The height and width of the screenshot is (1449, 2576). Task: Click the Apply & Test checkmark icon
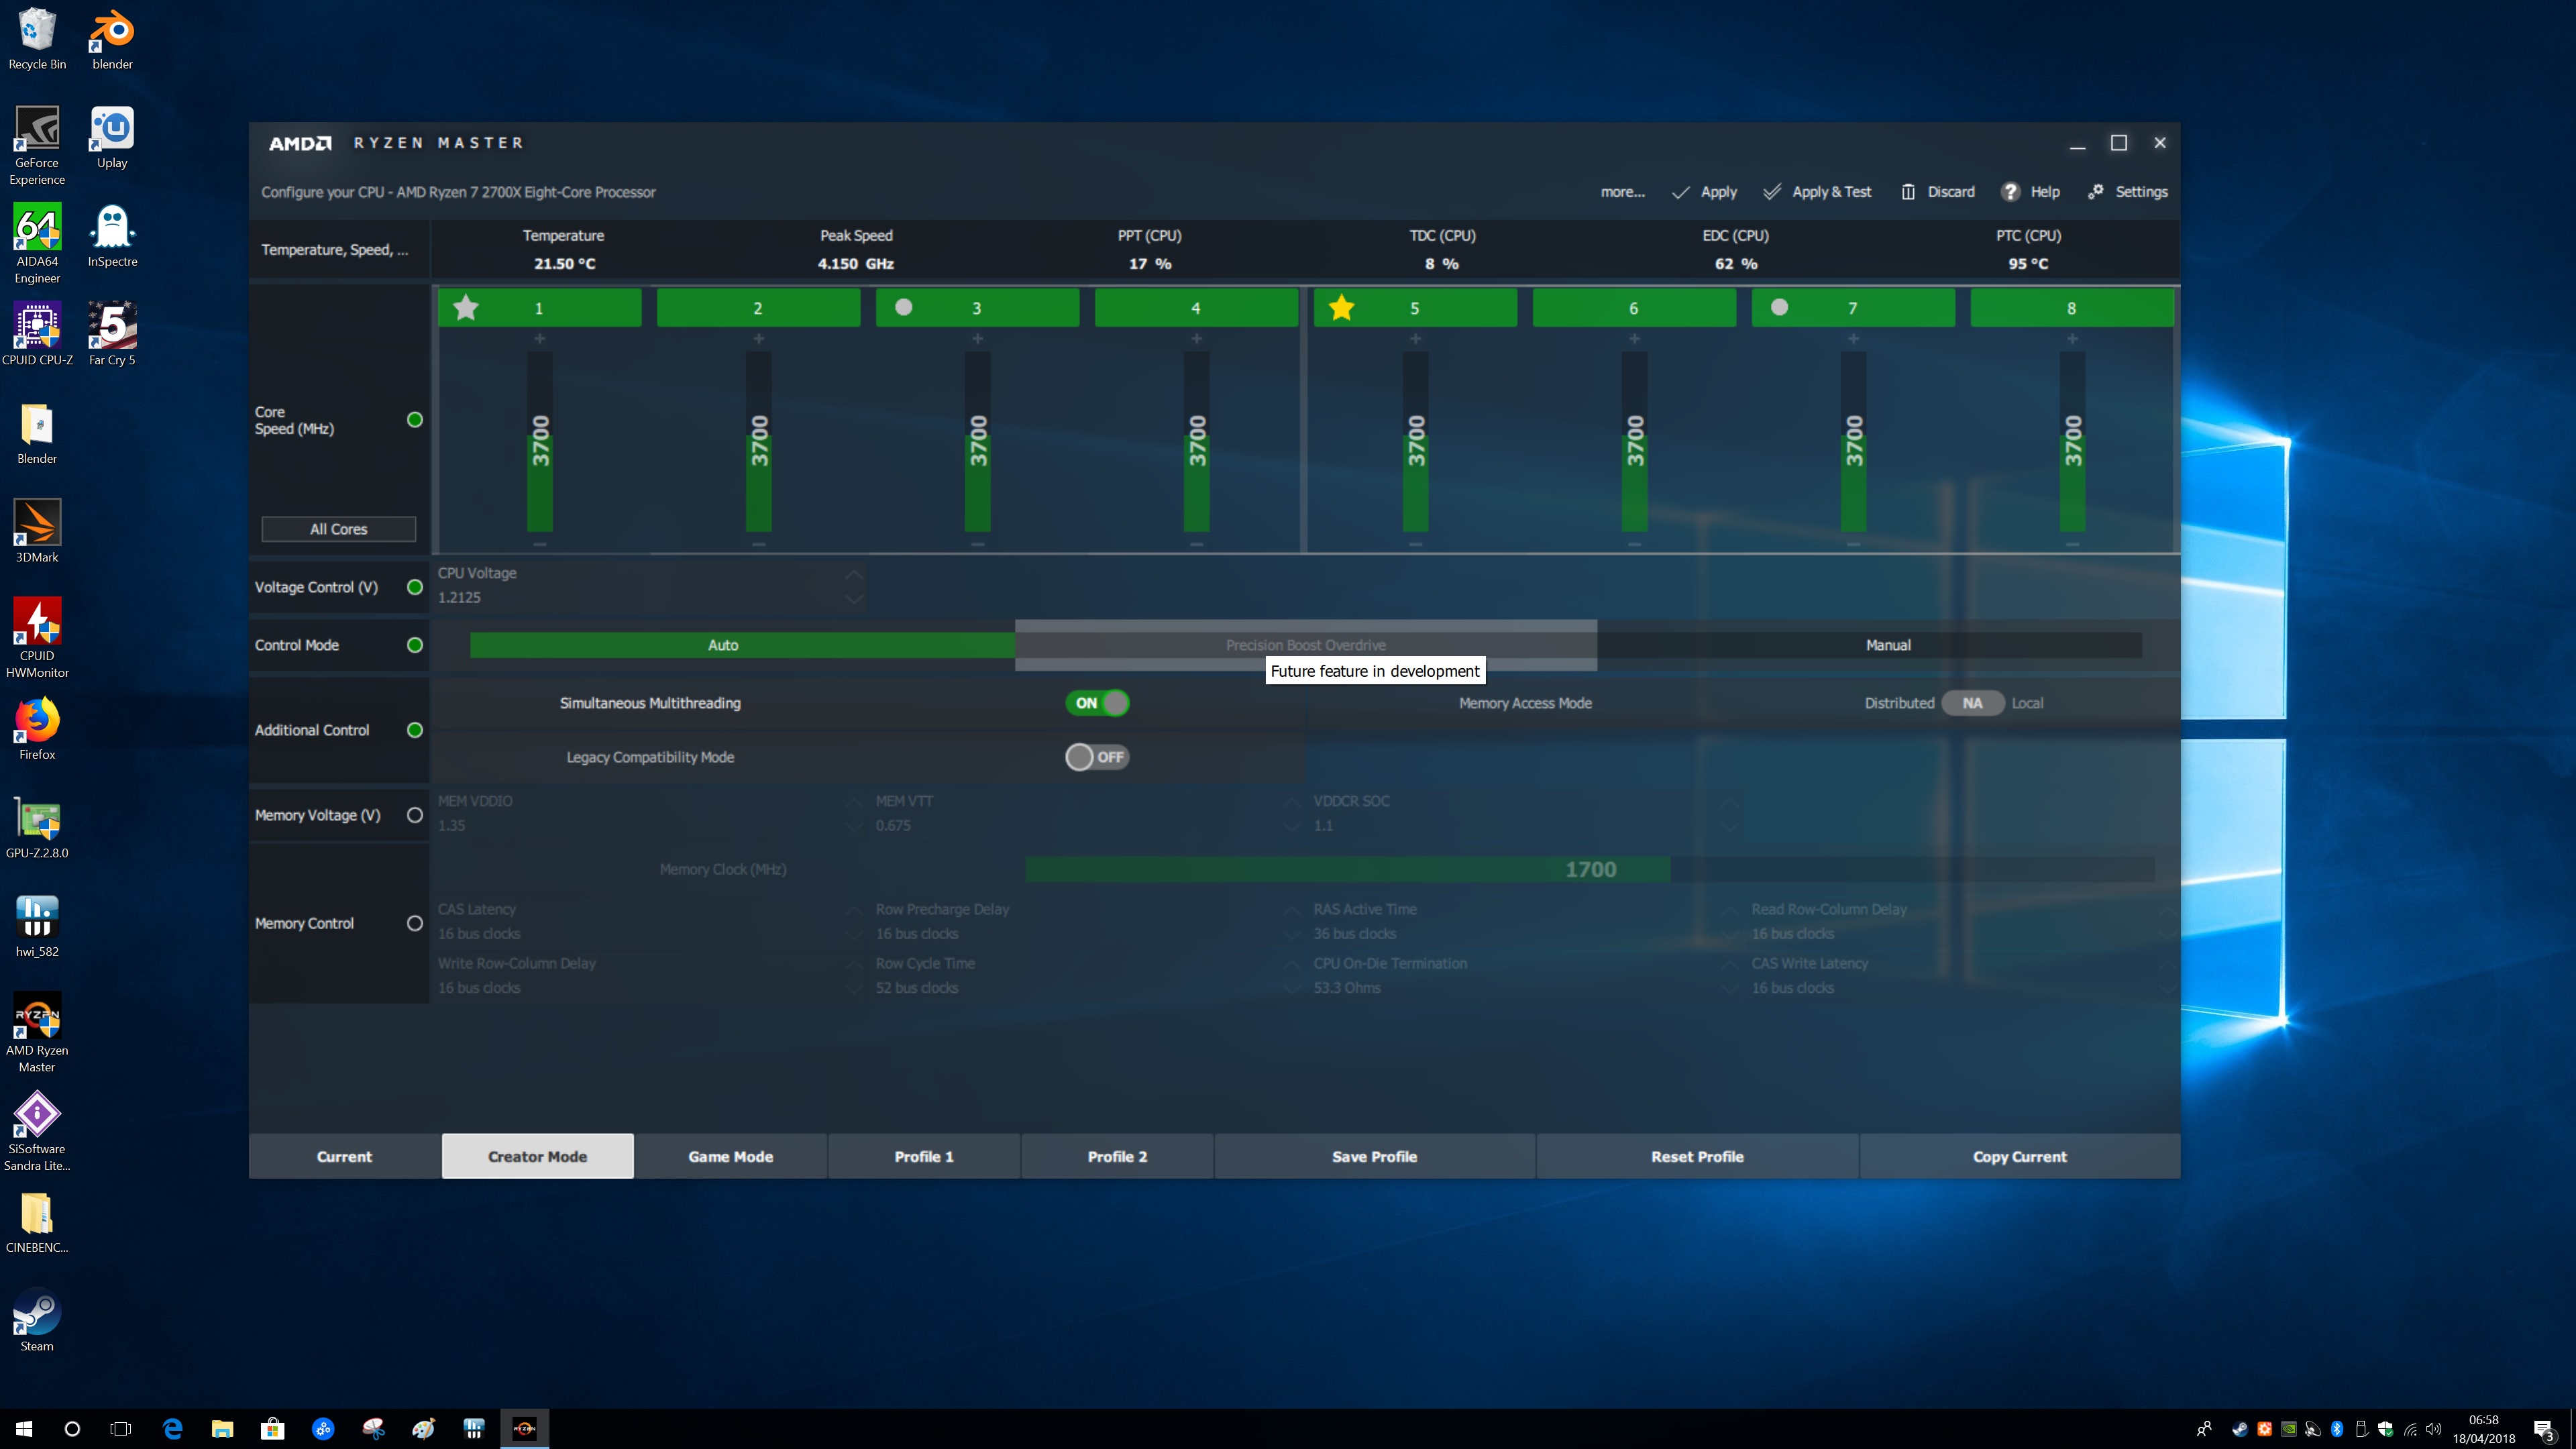click(x=1771, y=191)
